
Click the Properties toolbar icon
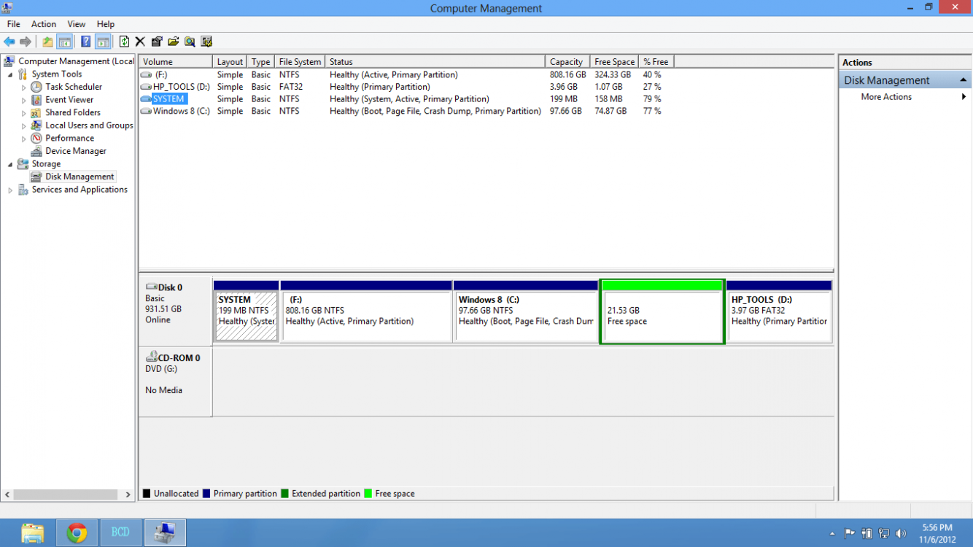(x=157, y=42)
